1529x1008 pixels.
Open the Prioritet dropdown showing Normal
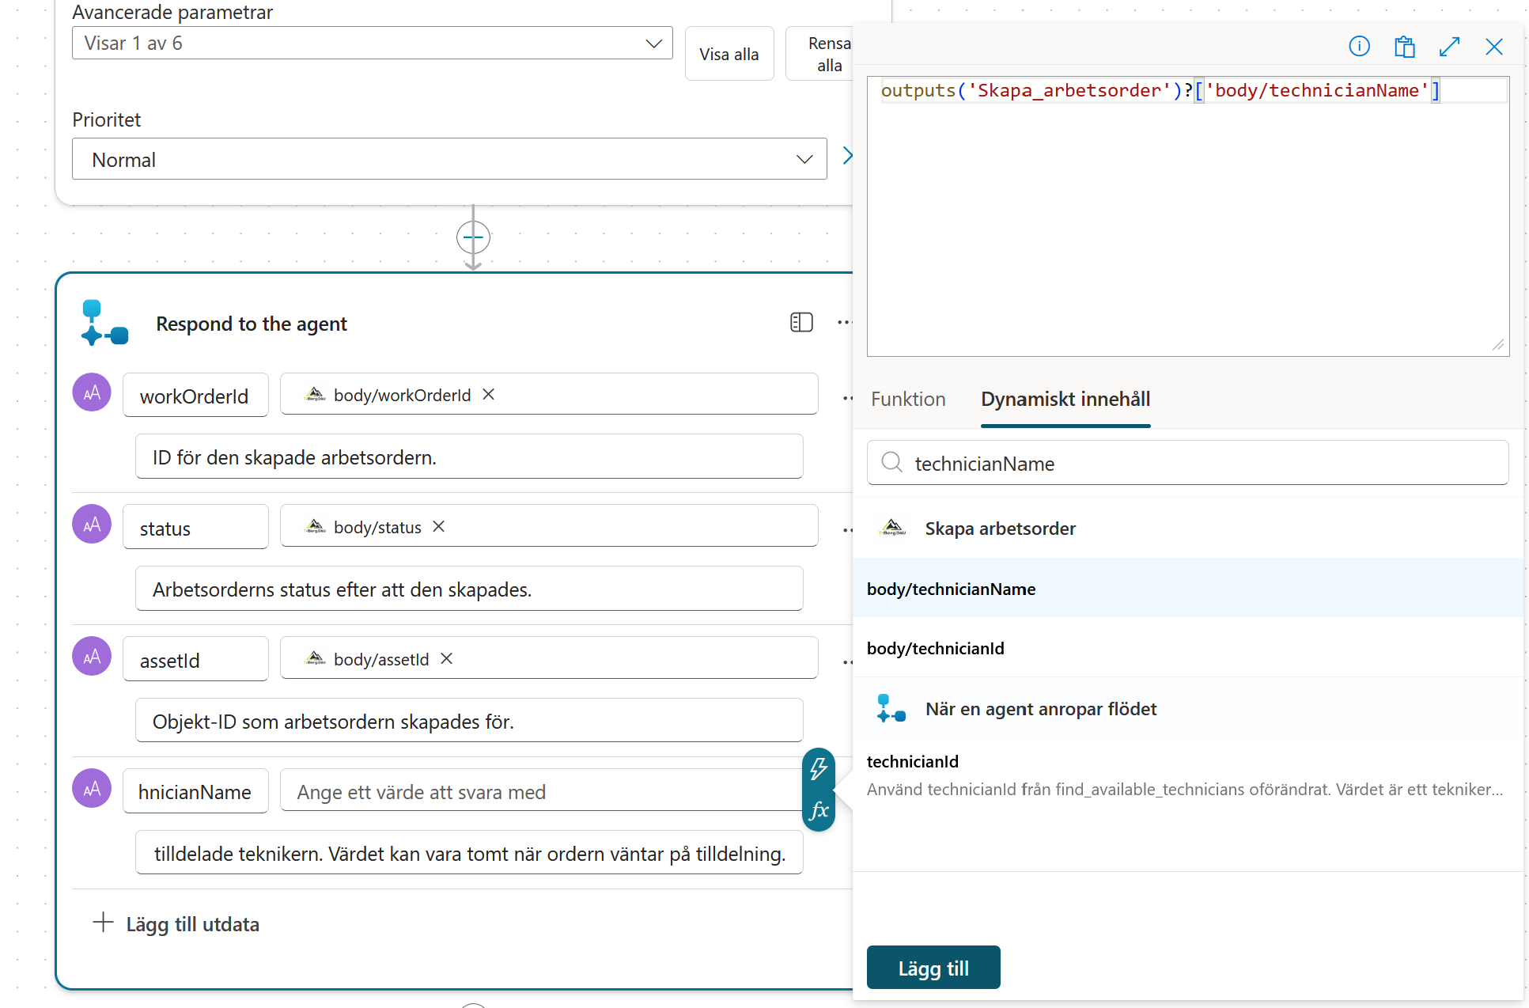click(x=449, y=159)
